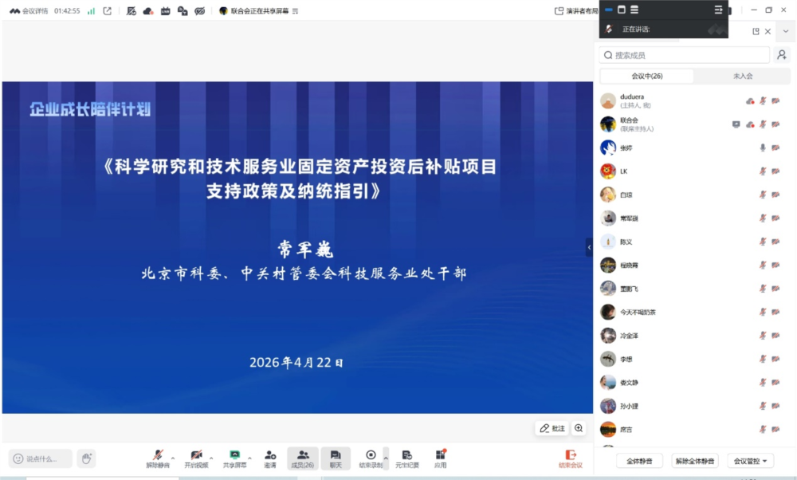Expand the microphone options caret
Image resolution: width=797 pixels, height=480 pixels.
point(173,457)
